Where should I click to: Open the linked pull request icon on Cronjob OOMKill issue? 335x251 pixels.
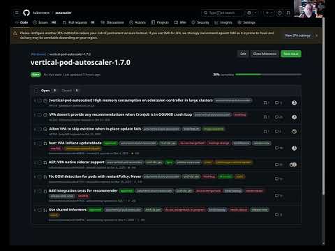point(266,117)
